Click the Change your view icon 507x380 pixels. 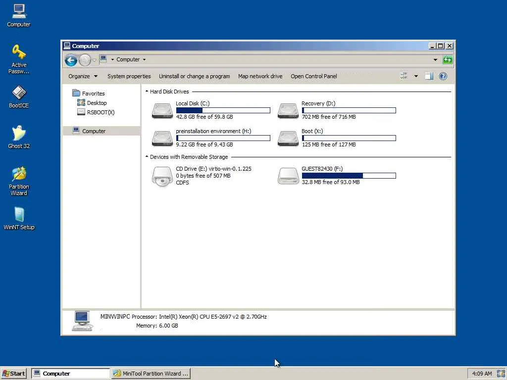tap(404, 76)
